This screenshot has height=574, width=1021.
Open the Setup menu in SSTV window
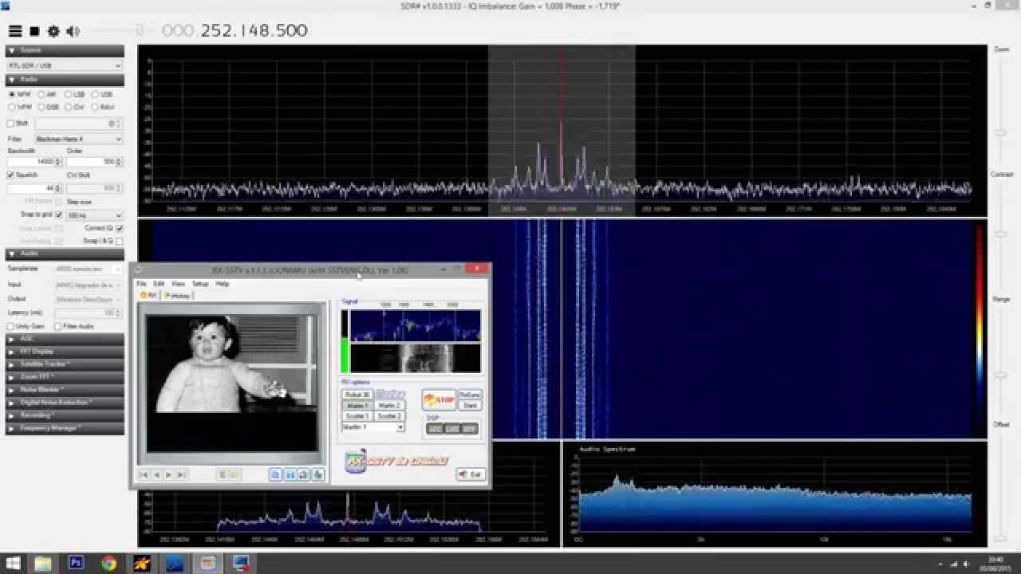pyautogui.click(x=199, y=284)
